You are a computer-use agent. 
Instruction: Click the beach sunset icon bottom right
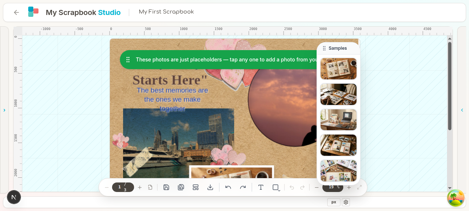pos(456,198)
